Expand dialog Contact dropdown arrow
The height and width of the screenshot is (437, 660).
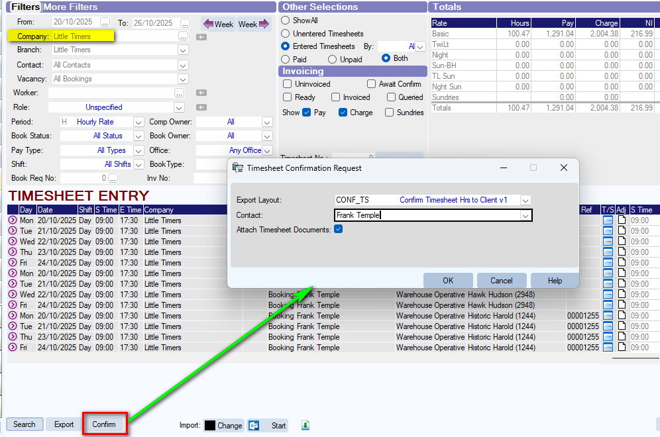pyautogui.click(x=525, y=215)
